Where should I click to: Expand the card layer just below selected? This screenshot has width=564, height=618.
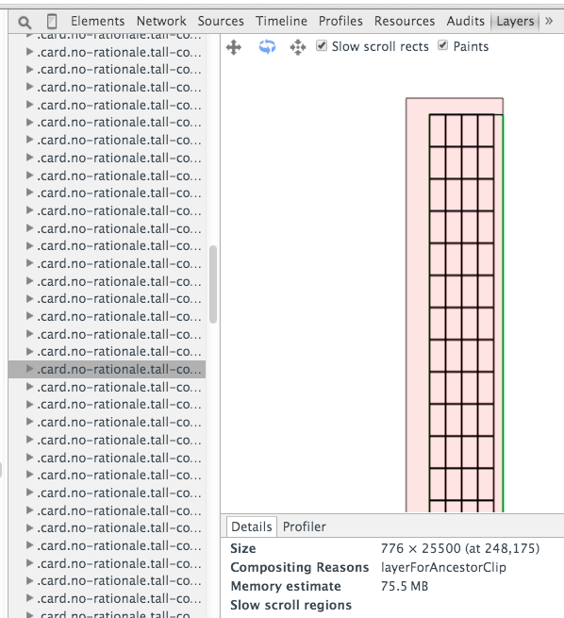click(x=29, y=387)
